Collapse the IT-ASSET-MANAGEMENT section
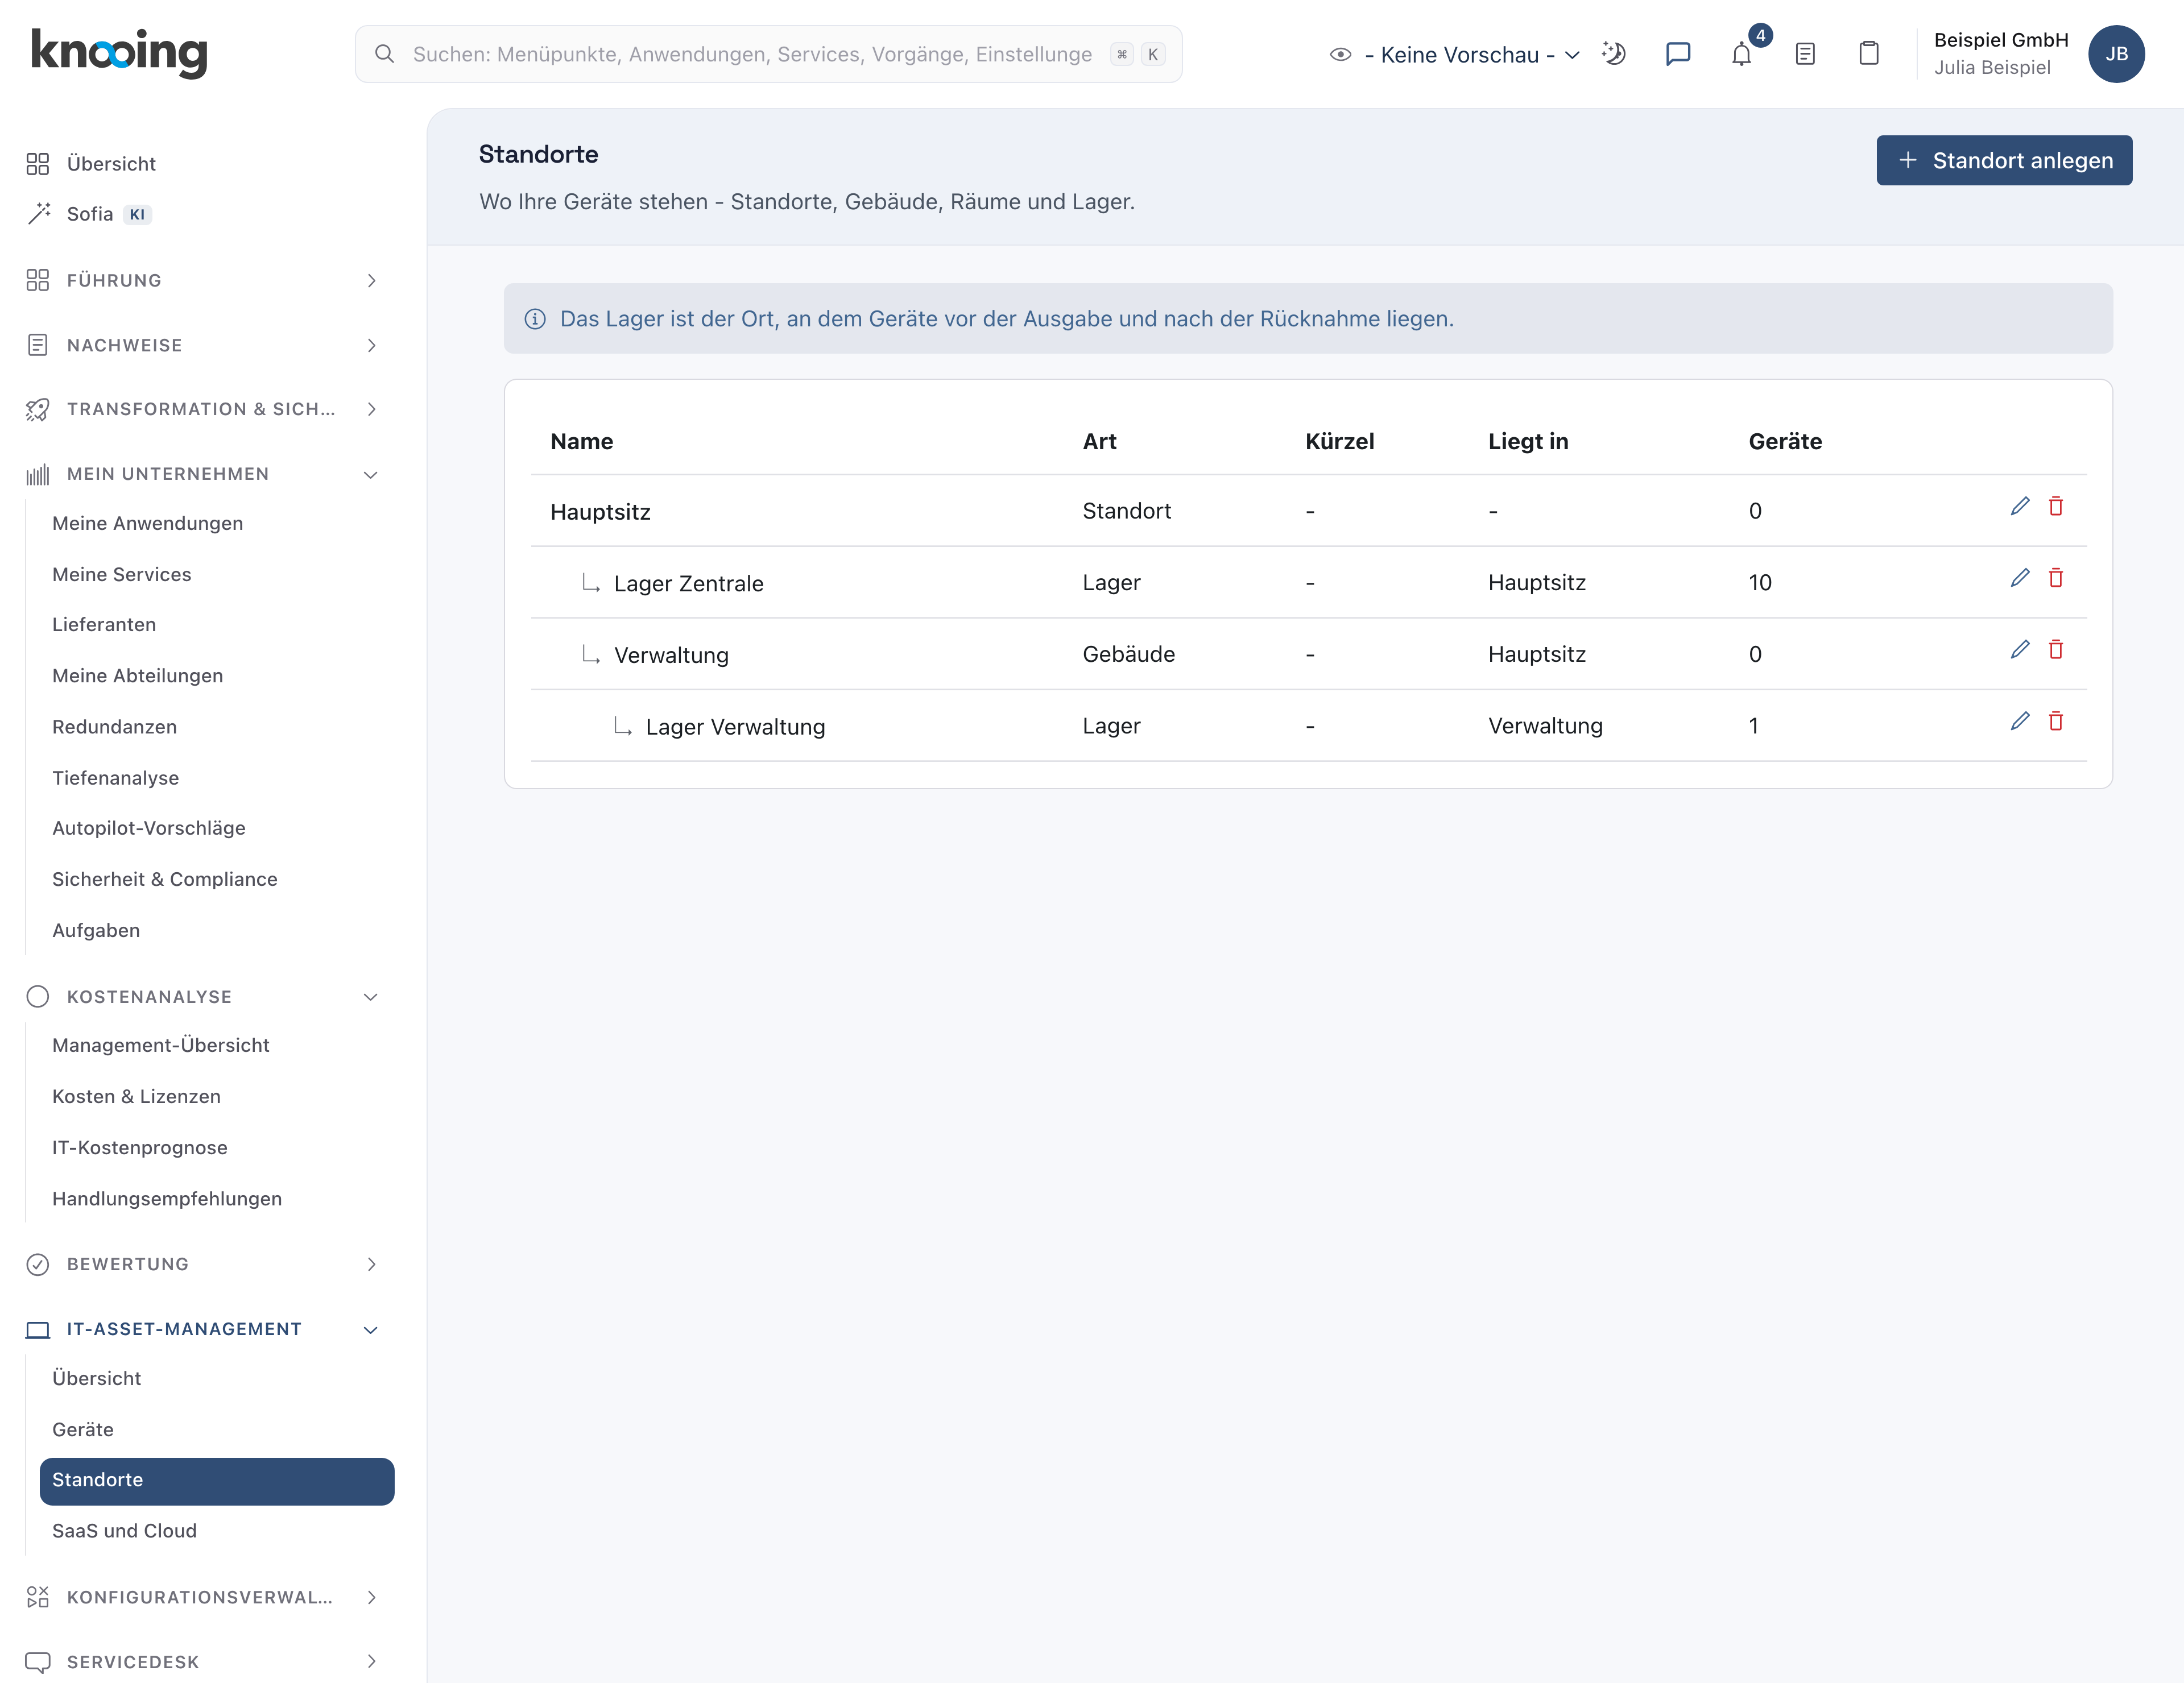Screen dimensions: 2184x1683 202,1329
